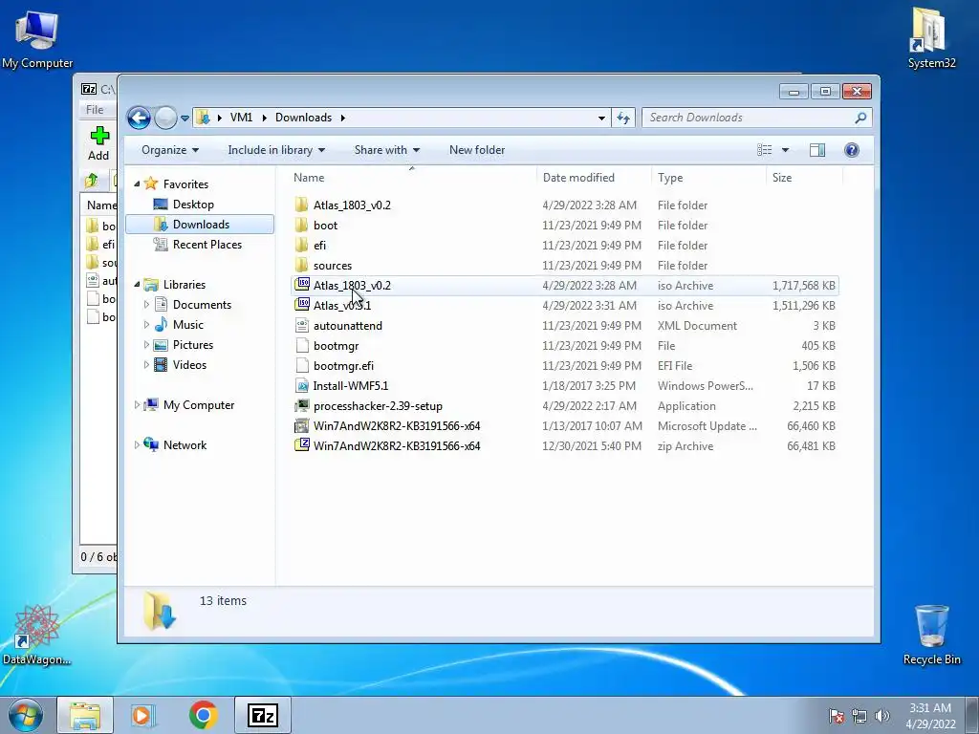Open DataWagon desktop shortcut

click(x=36, y=635)
